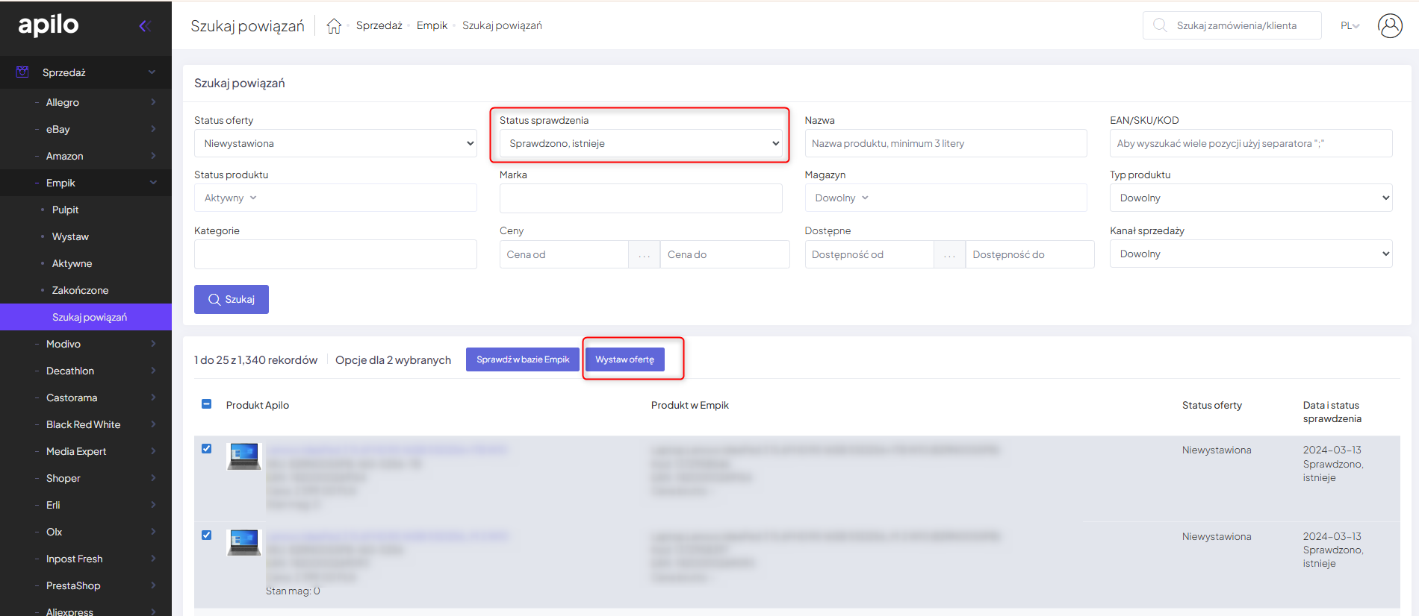1419x616 pixels.
Task: Focus the EAN/SKU/KOD input field
Action: tap(1250, 143)
